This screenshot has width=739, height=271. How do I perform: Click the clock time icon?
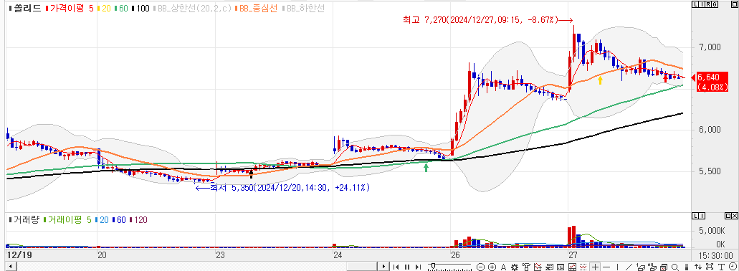733,267
